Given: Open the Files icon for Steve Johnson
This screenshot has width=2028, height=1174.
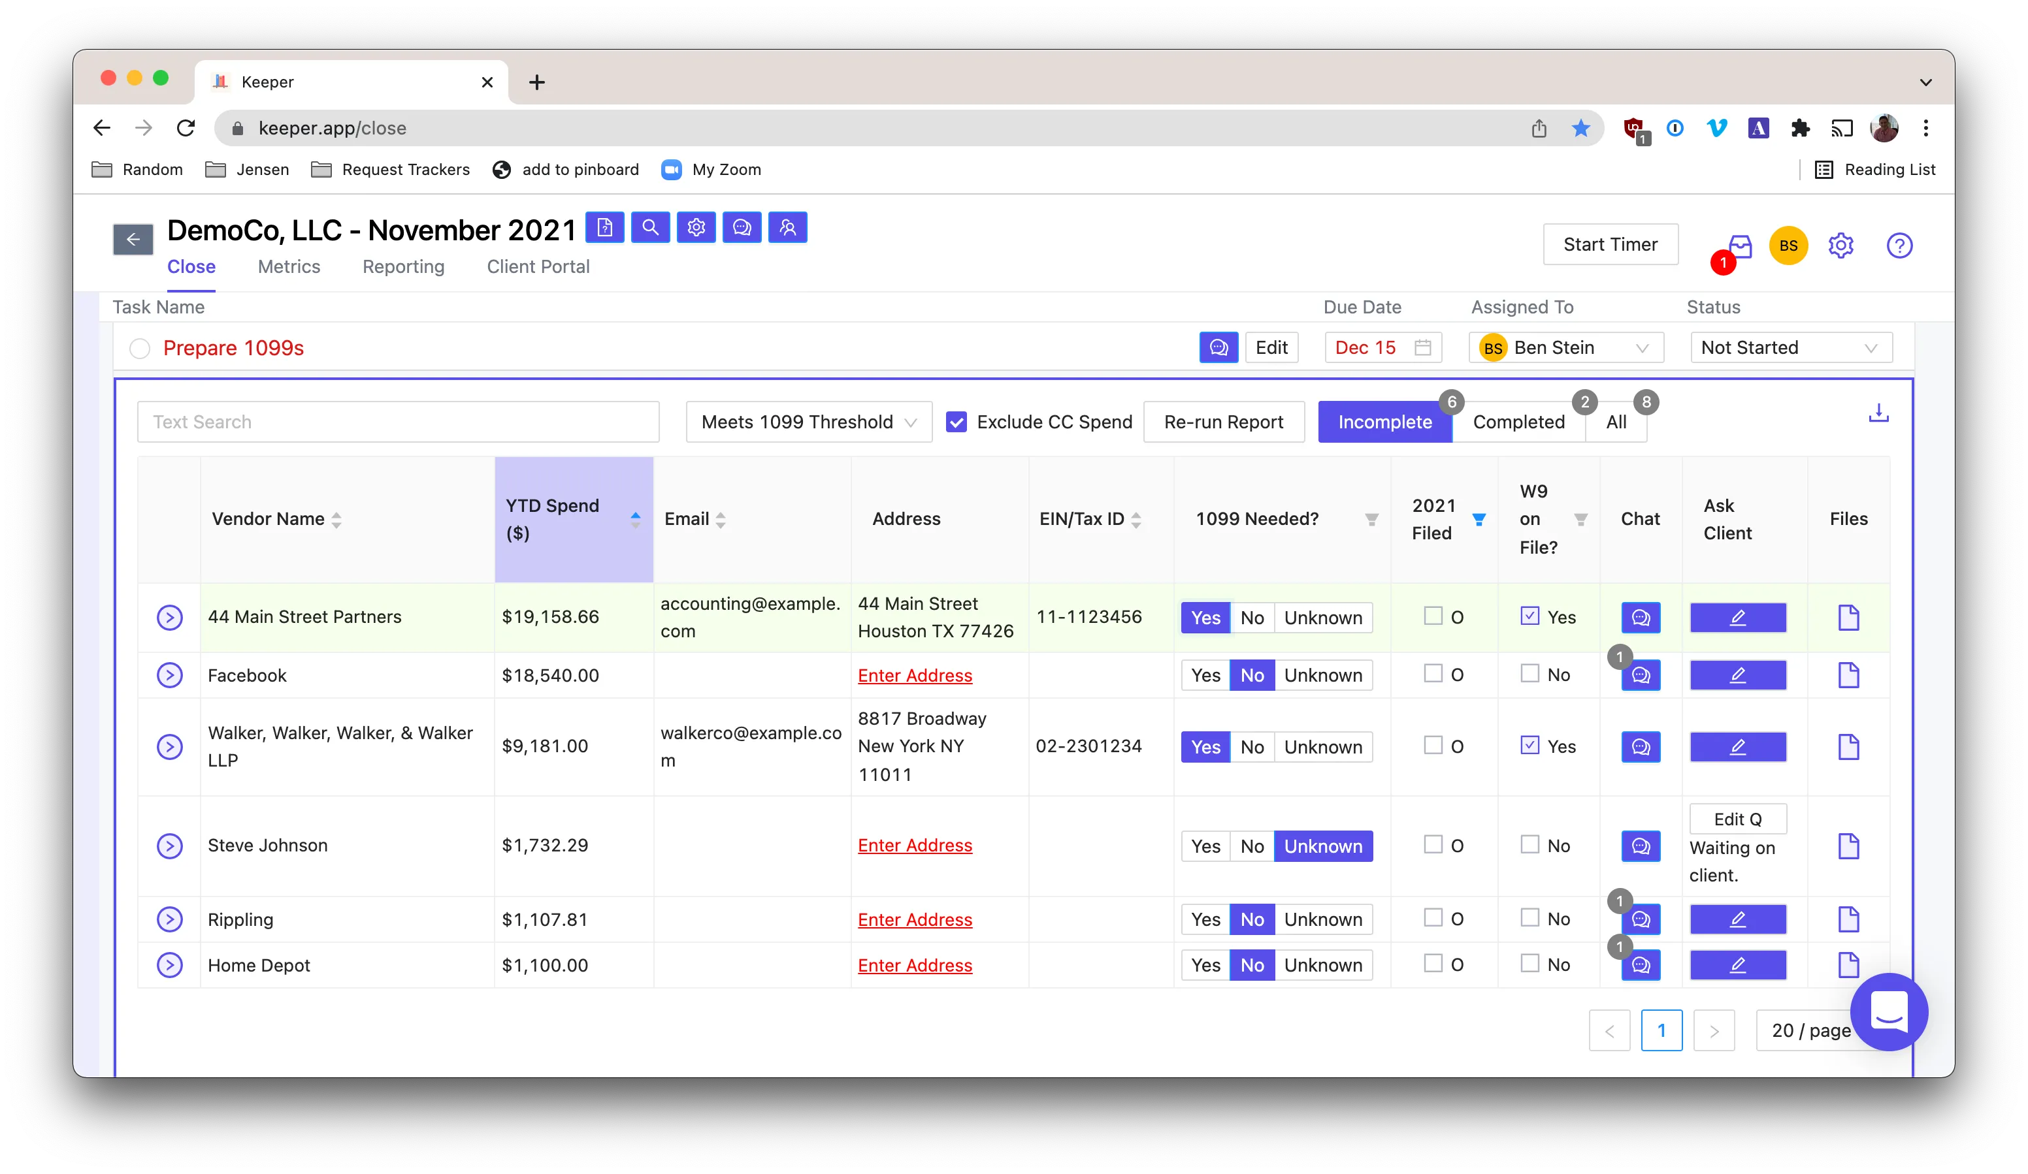Looking at the screenshot, I should pos(1848,846).
